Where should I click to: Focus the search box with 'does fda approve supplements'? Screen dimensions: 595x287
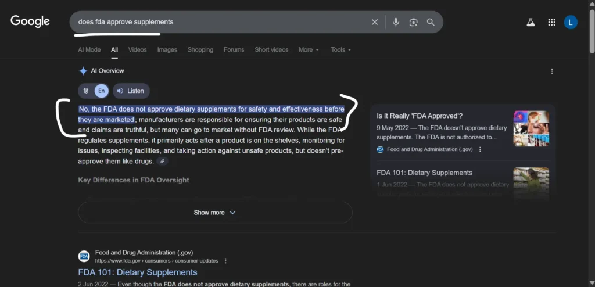tap(220, 22)
